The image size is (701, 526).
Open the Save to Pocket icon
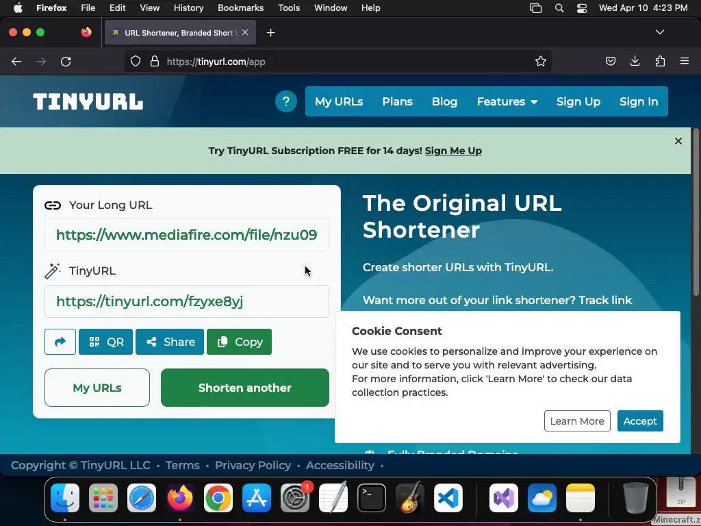pos(610,62)
